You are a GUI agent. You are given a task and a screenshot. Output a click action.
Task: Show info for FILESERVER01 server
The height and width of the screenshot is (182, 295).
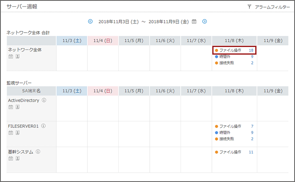pyautogui.click(x=43, y=126)
